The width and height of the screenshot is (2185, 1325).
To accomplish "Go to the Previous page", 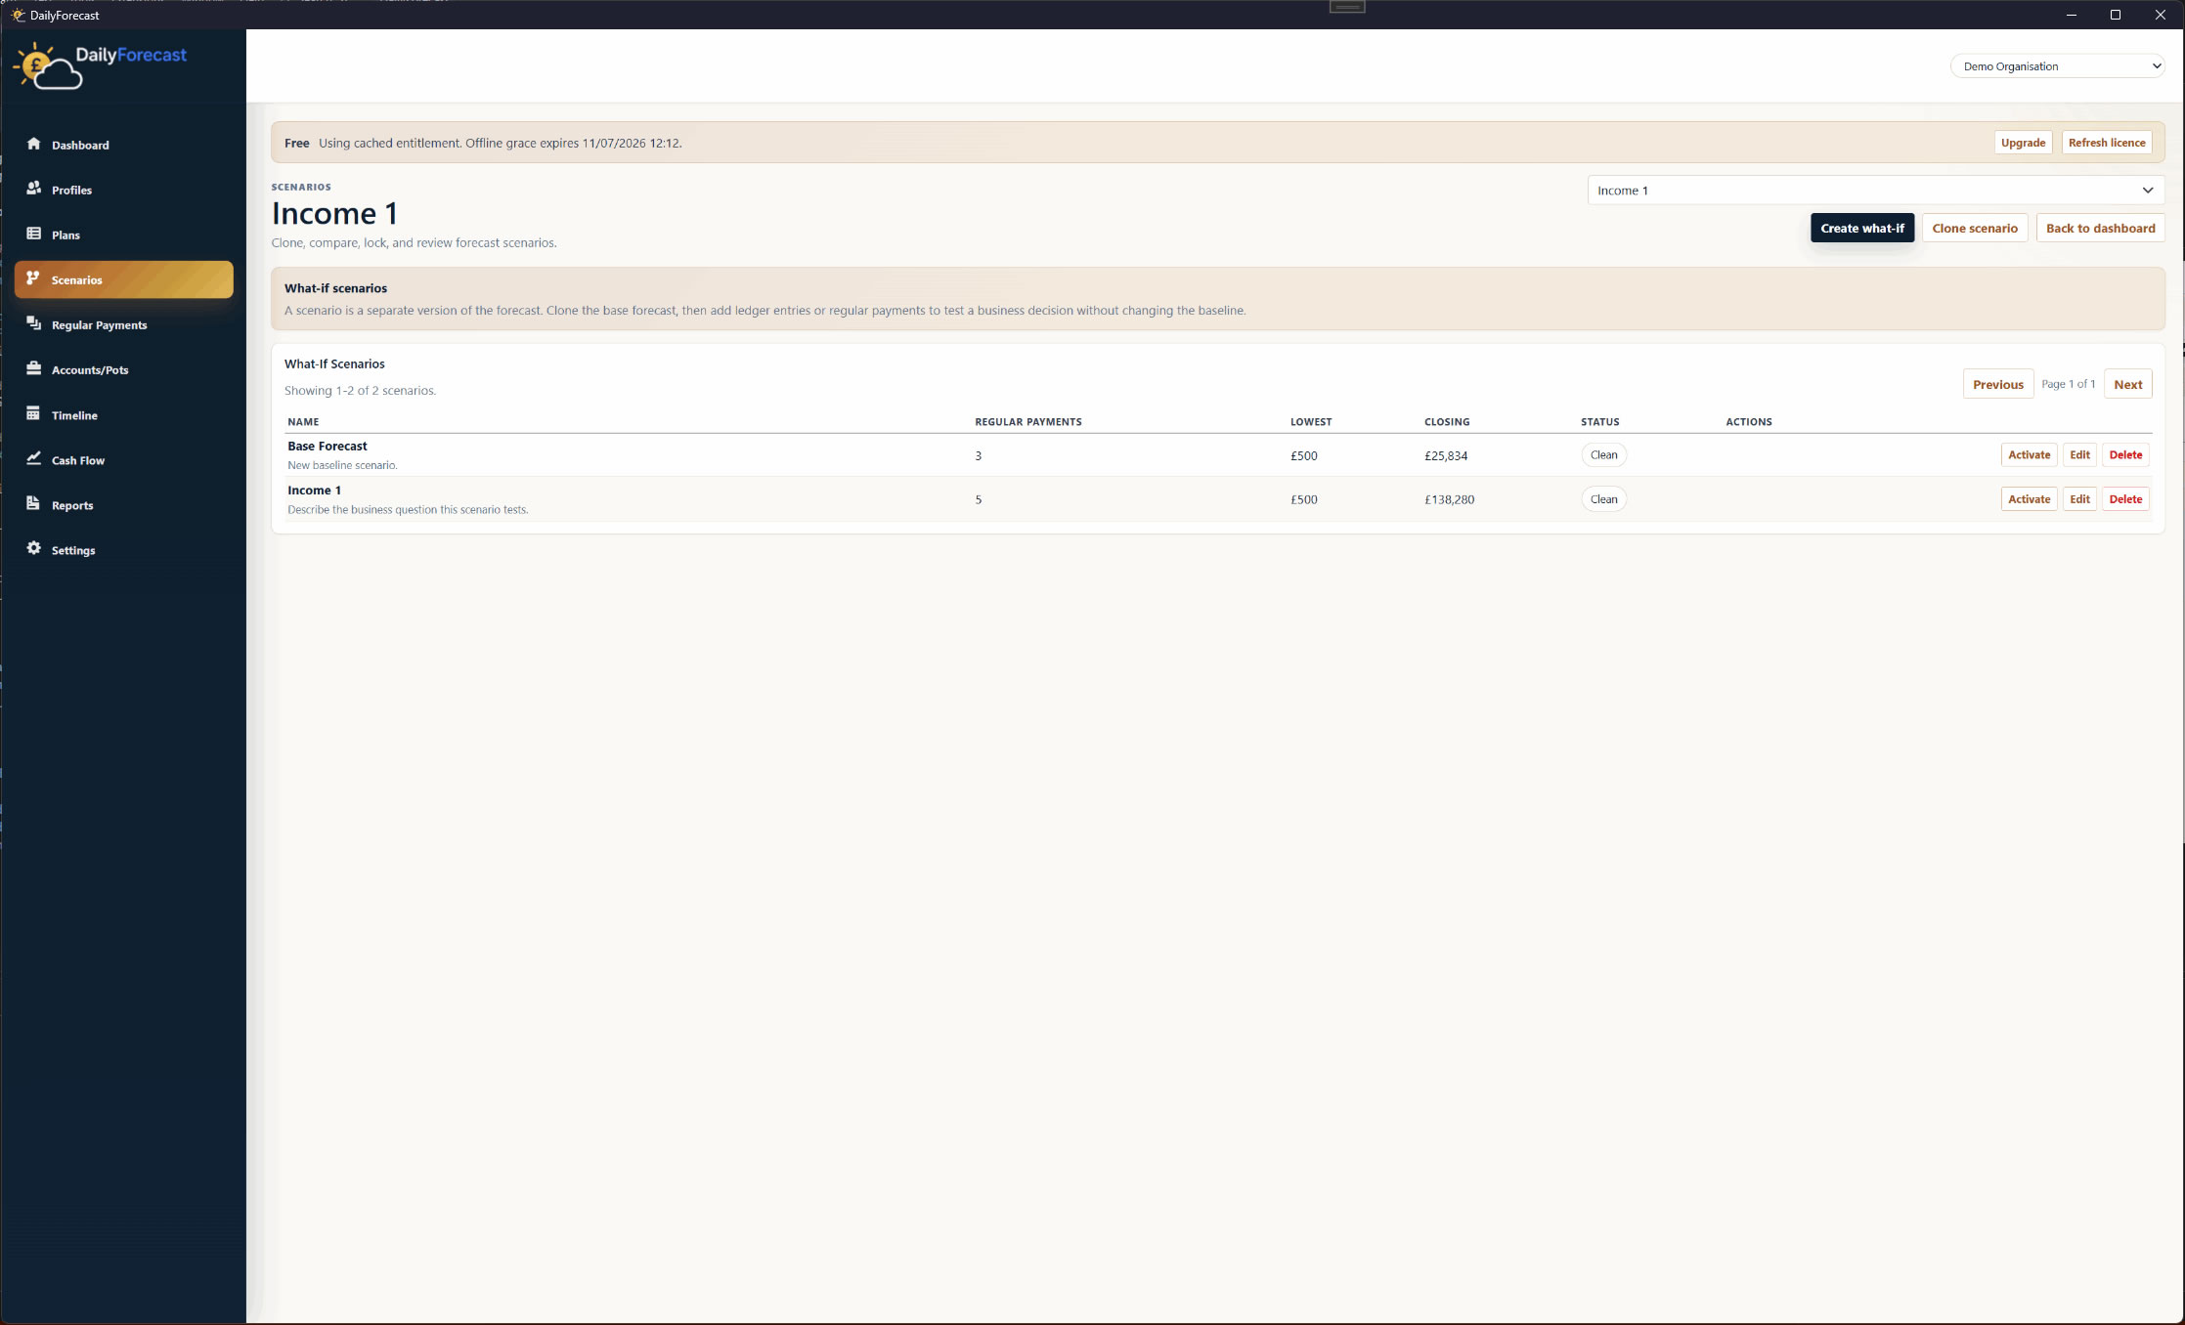I will 1998,384.
